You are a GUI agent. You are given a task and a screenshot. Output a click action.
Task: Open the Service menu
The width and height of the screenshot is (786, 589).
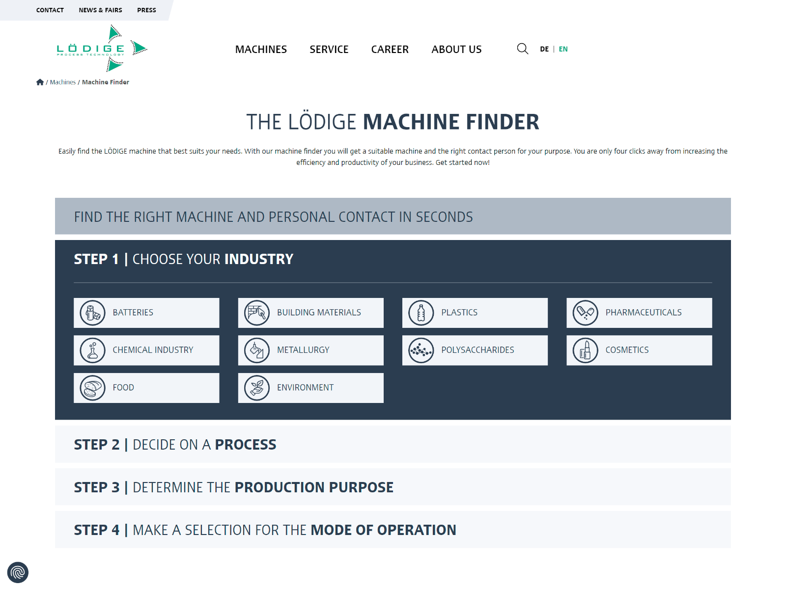tap(329, 49)
